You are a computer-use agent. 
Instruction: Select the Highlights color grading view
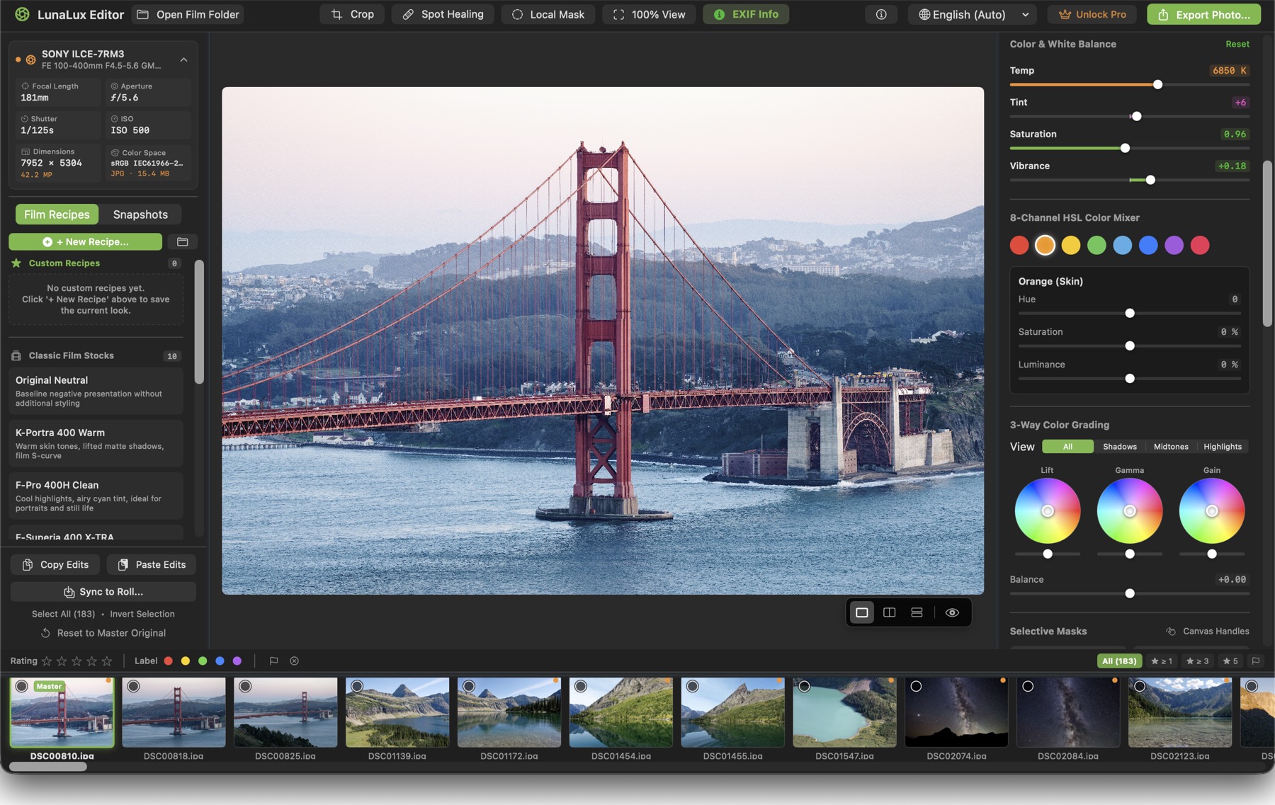(x=1223, y=447)
